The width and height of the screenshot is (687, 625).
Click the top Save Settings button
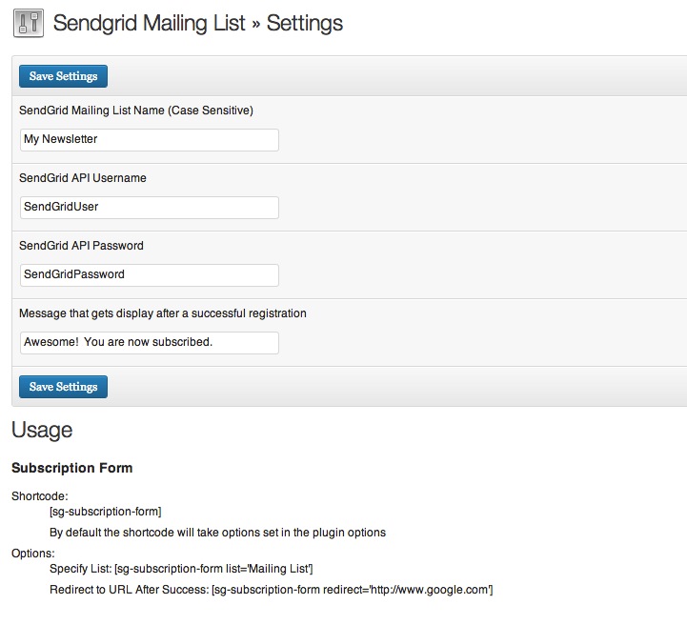tap(63, 76)
